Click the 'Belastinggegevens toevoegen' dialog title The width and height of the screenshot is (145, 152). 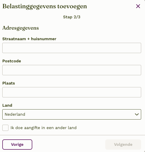45,7
